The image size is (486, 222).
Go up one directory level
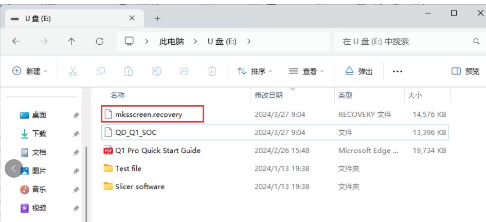[71, 41]
